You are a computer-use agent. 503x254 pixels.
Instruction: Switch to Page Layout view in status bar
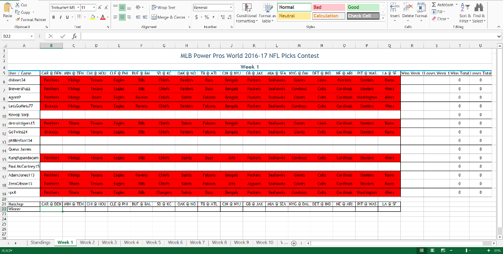[432, 250]
